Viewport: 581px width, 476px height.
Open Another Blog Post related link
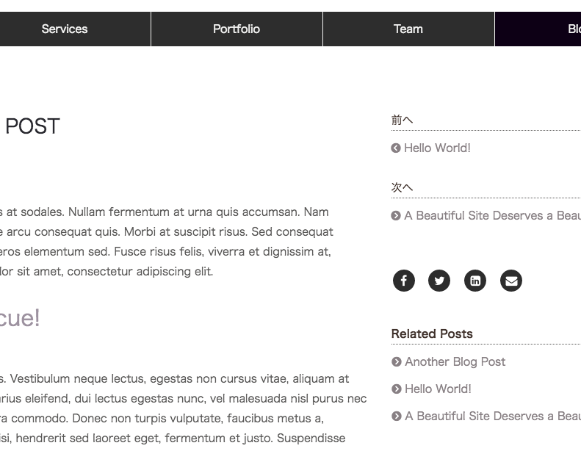pyautogui.click(x=455, y=362)
